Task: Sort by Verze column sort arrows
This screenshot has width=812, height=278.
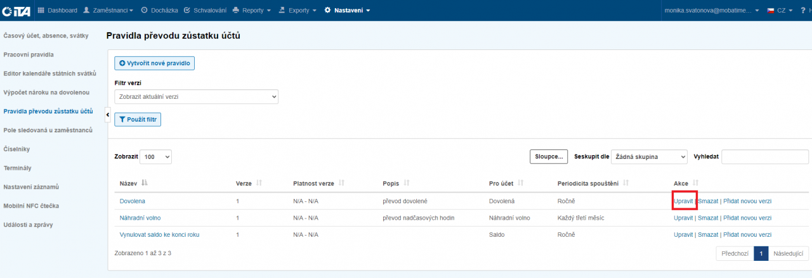Action: 259,183
